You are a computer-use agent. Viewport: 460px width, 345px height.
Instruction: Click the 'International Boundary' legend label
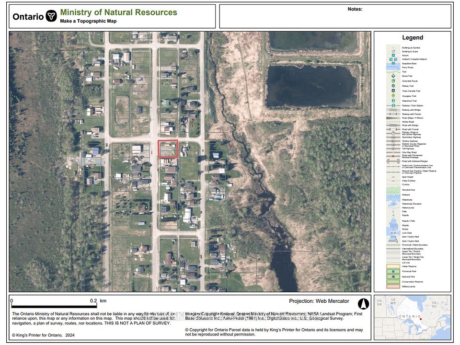tap(413, 249)
